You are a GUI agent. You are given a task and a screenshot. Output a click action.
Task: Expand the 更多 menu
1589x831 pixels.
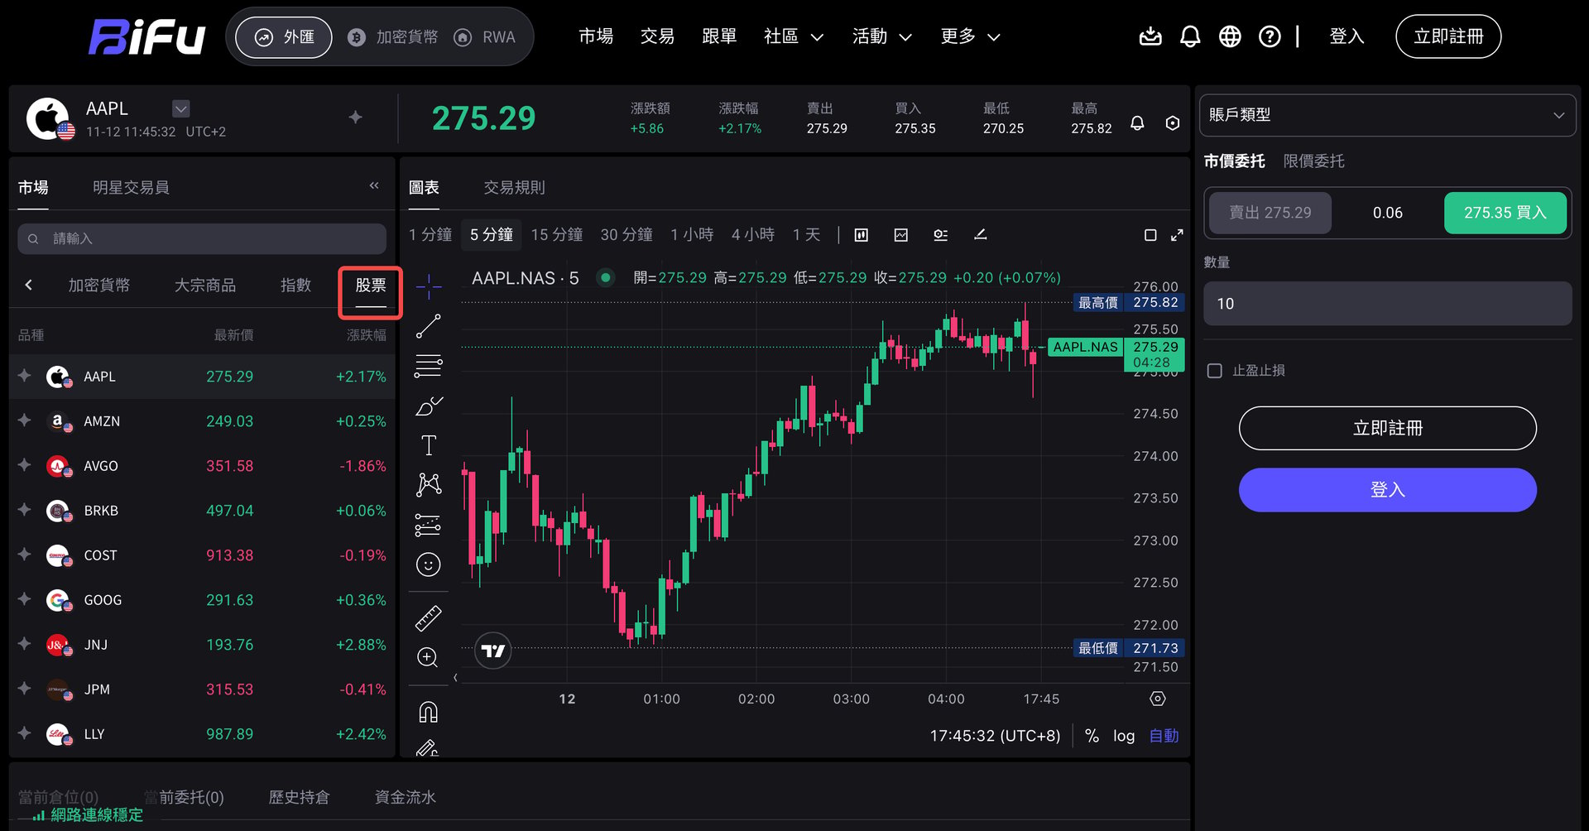point(971,36)
